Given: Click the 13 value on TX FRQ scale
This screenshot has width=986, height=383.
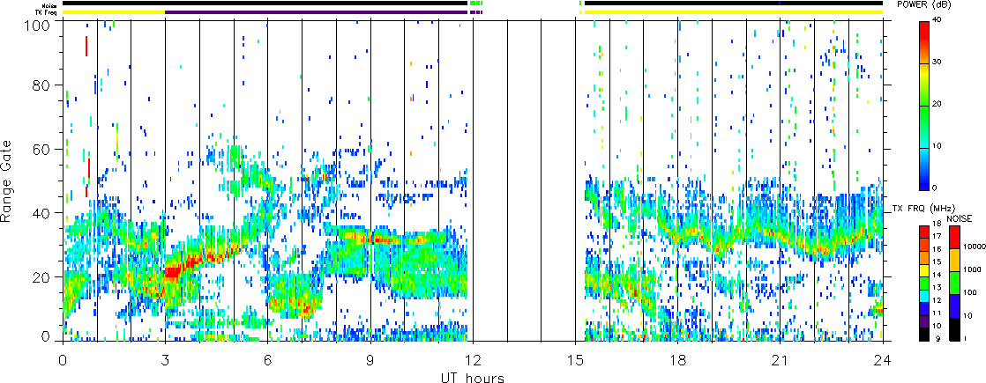Looking at the screenshot, I should pos(937,288).
